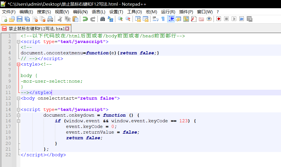Collapse the script fold on line 2
Screen dimensions: 281x167
coord(18,42)
